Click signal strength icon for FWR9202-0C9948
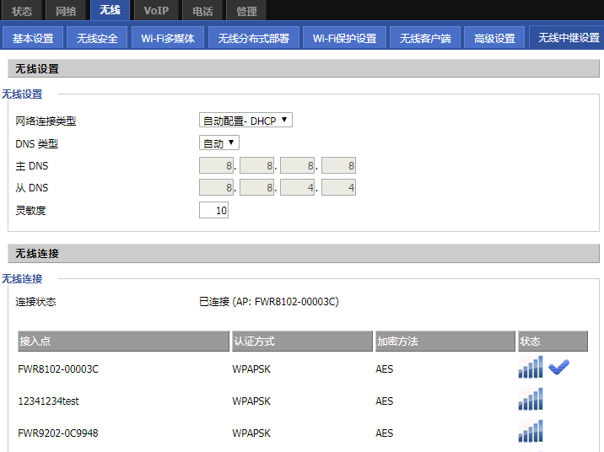This screenshot has width=604, height=452. pos(531,432)
